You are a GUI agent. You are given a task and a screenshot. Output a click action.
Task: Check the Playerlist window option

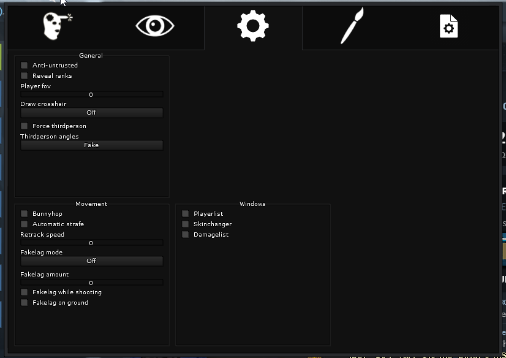[185, 214]
